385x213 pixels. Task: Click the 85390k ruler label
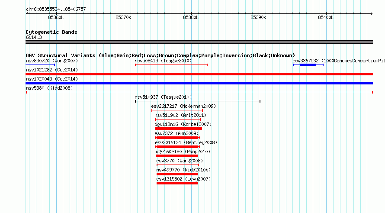click(x=258, y=17)
